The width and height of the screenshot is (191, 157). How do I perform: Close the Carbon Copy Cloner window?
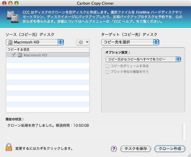click(4, 3)
